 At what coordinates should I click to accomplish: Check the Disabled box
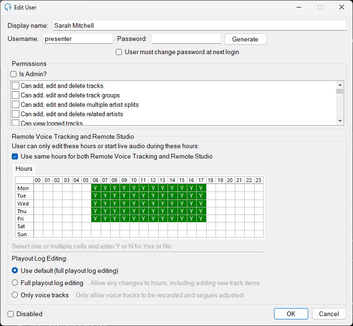coord(10,314)
